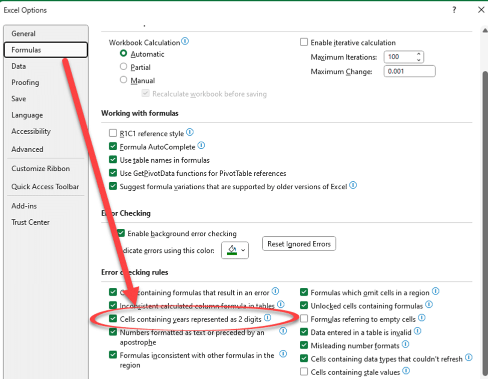Click info icon beside R1C1 reference style
The height and width of the screenshot is (379, 488).
[x=190, y=133]
